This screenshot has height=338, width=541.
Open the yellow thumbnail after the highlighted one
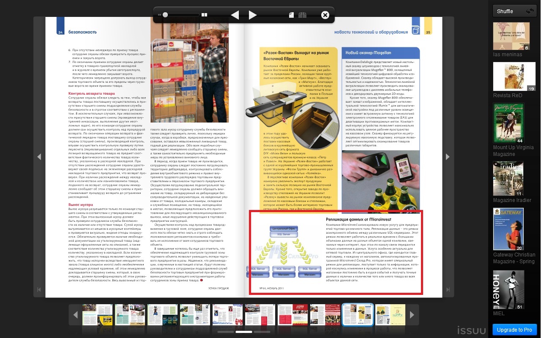390,315
